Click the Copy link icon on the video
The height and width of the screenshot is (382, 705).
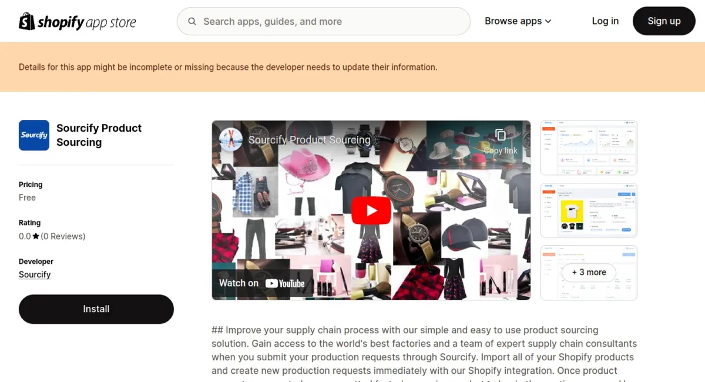501,135
